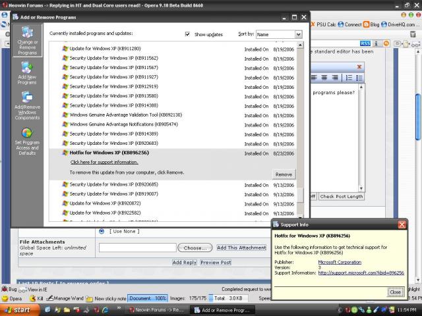The width and height of the screenshot is (422, 316).
Task: Open Connect bookmark
Action: (x=349, y=24)
